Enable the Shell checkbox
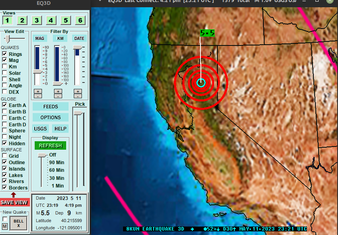Image resolution: width=338 pixels, height=235 pixels. (4, 79)
